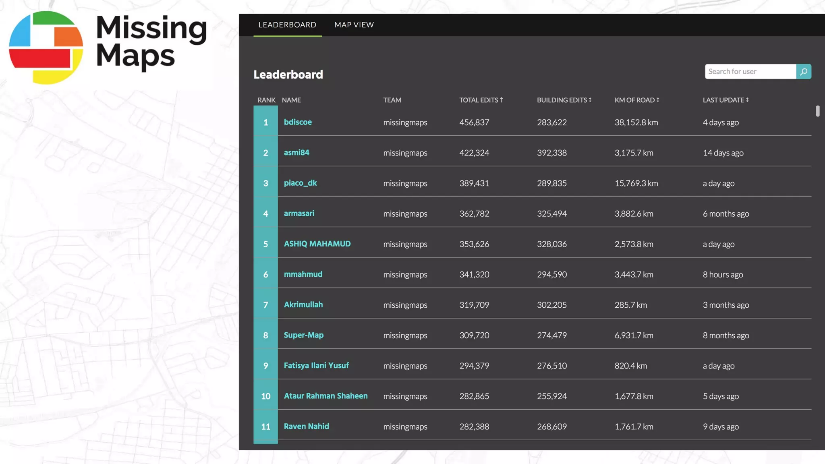Sort by Building Edits column

tap(564, 100)
